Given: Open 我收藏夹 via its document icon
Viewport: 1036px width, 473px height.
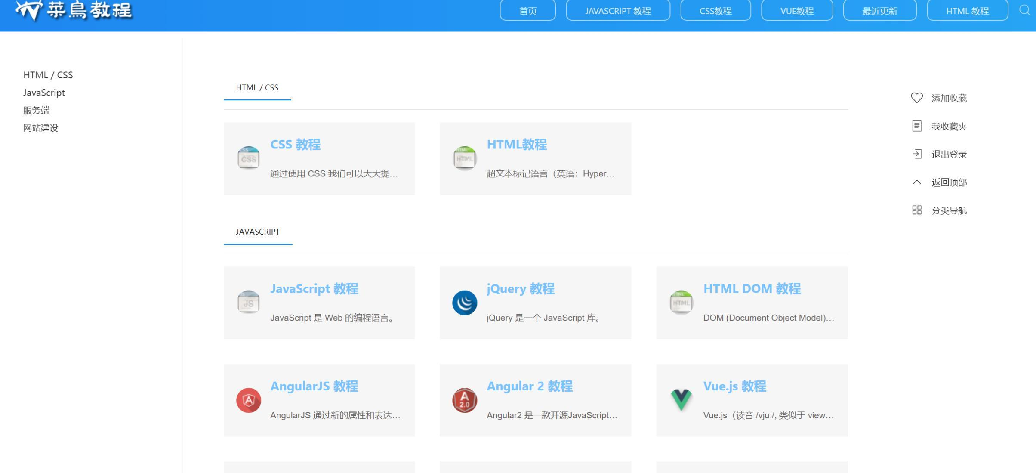Looking at the screenshot, I should (x=916, y=126).
